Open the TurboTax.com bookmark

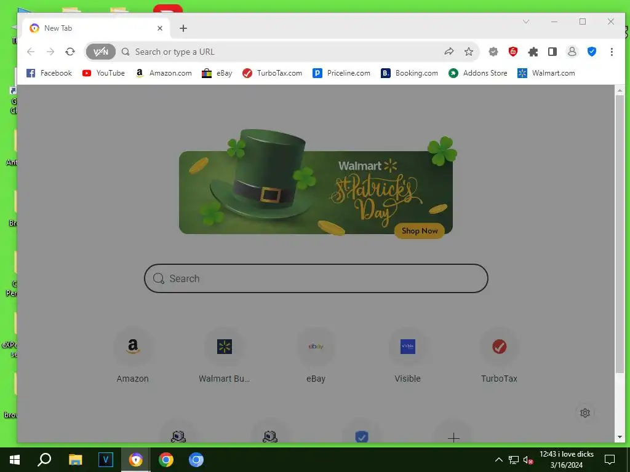tap(272, 73)
